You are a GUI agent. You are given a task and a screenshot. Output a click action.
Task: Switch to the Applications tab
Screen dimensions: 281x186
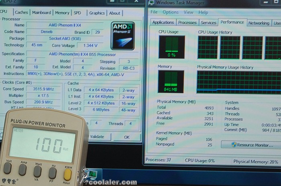(163, 22)
